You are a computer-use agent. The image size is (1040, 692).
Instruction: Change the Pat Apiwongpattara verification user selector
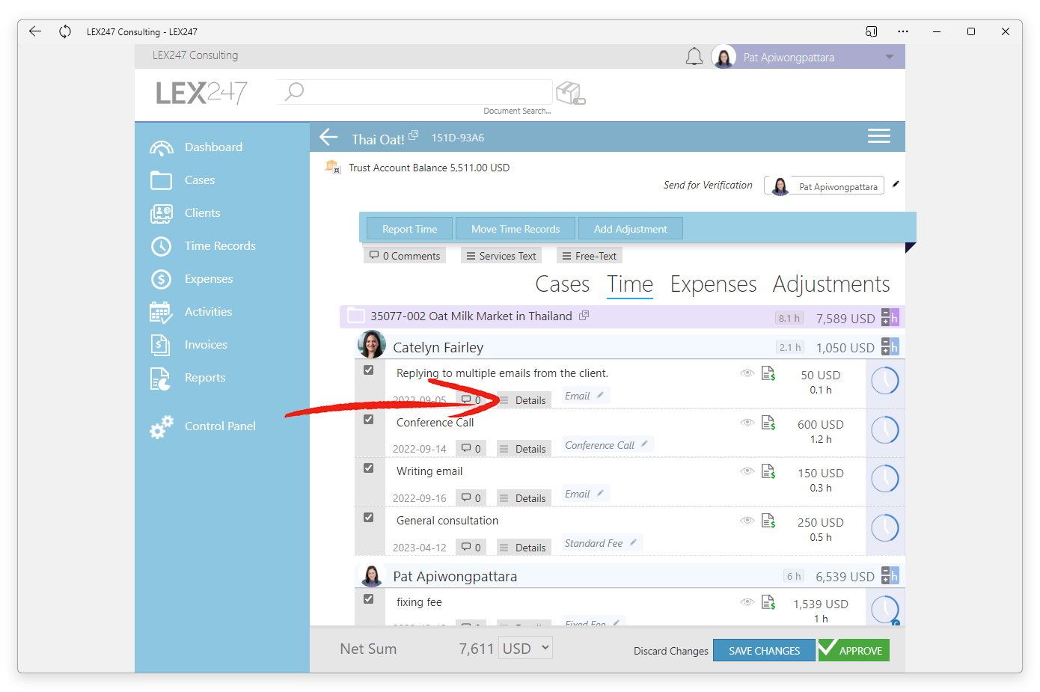coord(824,186)
